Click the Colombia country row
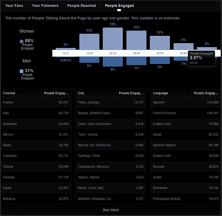222x216 pixels. point(36,156)
